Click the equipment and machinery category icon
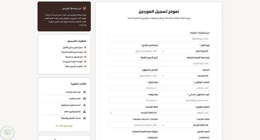 coord(84,99)
